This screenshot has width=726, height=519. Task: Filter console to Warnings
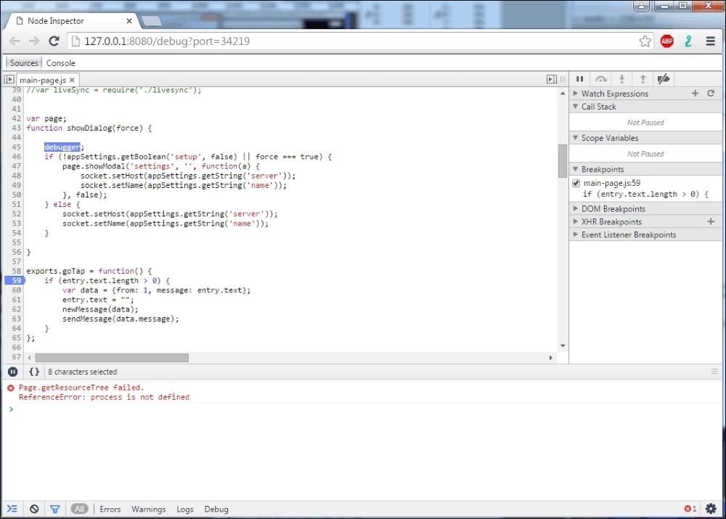149,509
